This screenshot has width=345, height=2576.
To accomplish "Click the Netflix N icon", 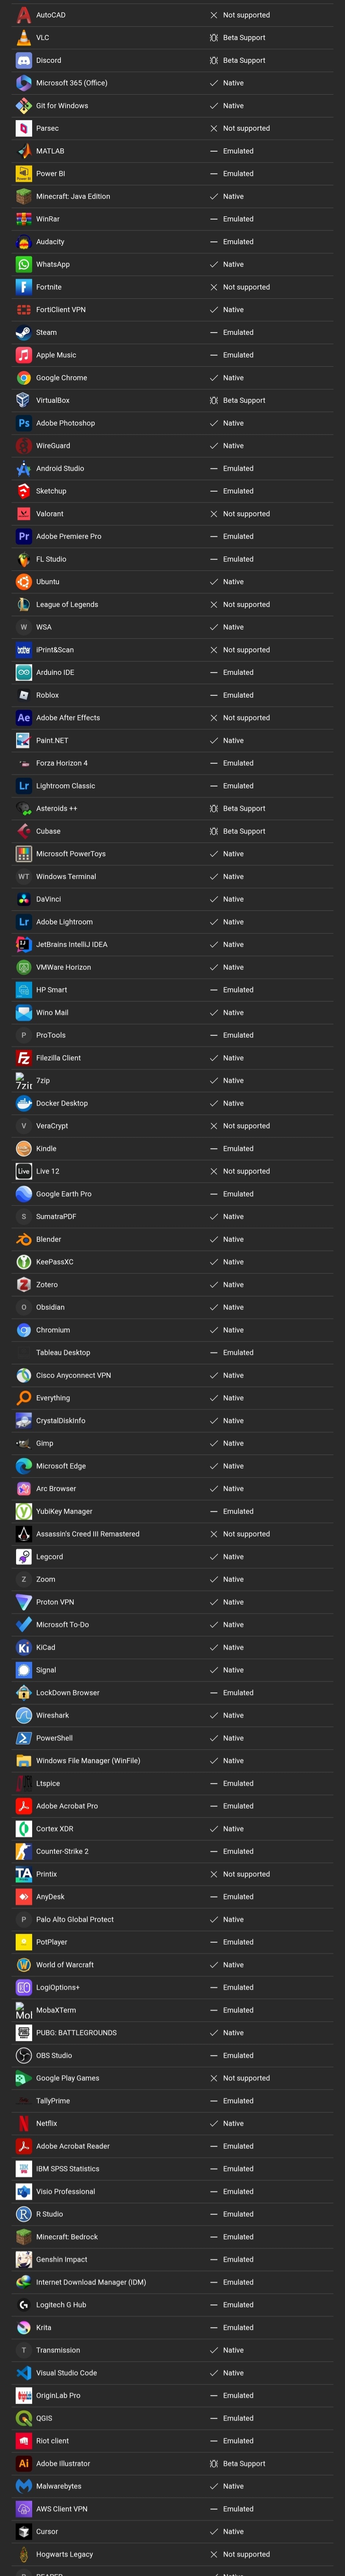I will point(24,2123).
